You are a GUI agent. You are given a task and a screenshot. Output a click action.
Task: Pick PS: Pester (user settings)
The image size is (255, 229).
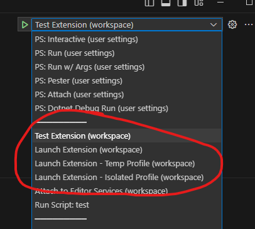click(x=127, y=81)
